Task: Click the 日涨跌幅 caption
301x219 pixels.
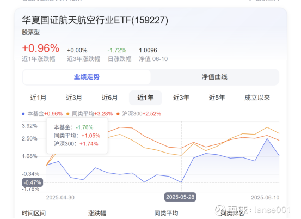Action: pyautogui.click(x=120, y=59)
